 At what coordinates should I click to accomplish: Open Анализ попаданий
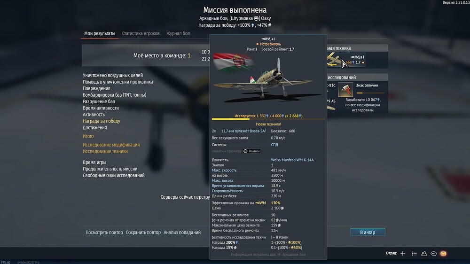pos(182,232)
